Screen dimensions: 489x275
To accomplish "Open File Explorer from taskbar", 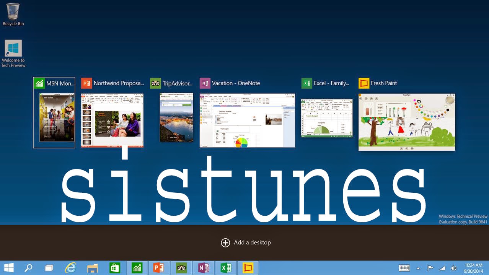I will [93, 268].
